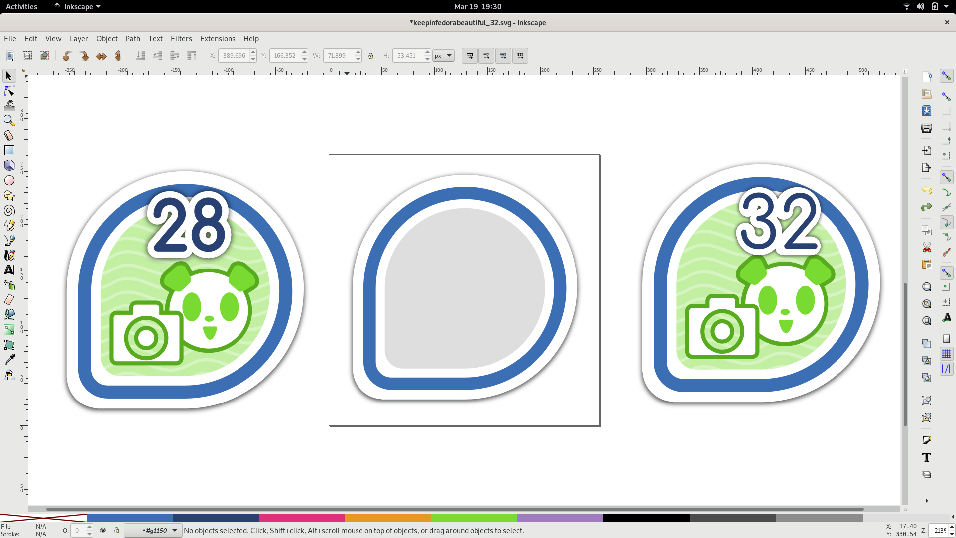This screenshot has width=956, height=538.
Task: Open the Filters menu
Action: tap(181, 38)
